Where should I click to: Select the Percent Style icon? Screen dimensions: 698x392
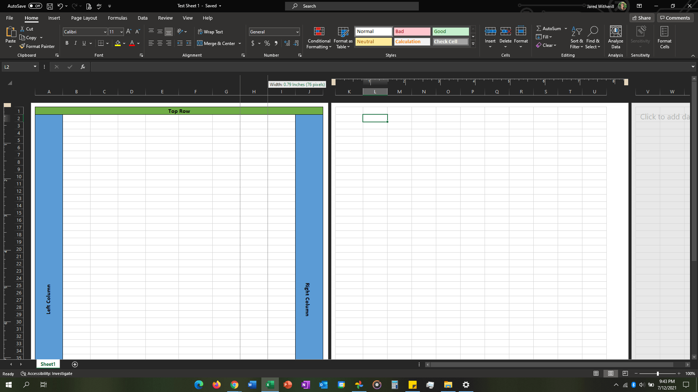[267, 43]
